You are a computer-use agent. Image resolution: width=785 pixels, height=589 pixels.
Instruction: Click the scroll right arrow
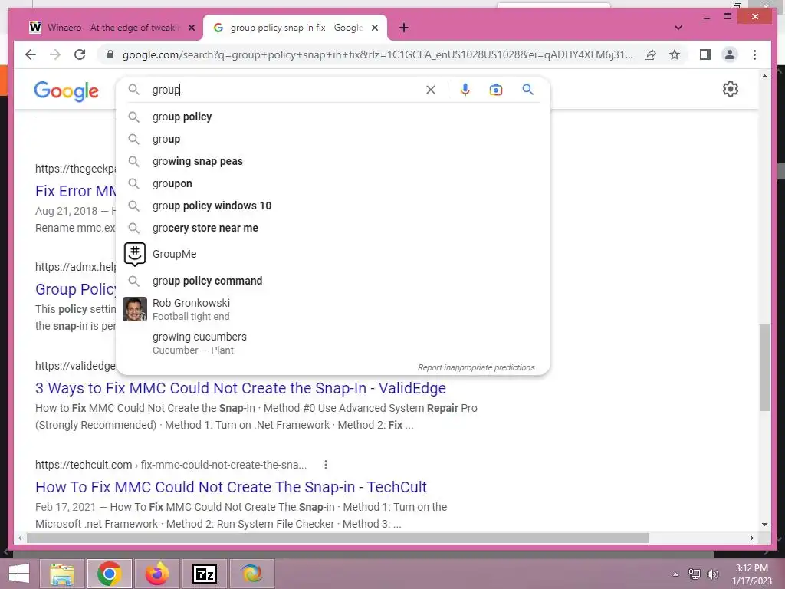point(751,538)
